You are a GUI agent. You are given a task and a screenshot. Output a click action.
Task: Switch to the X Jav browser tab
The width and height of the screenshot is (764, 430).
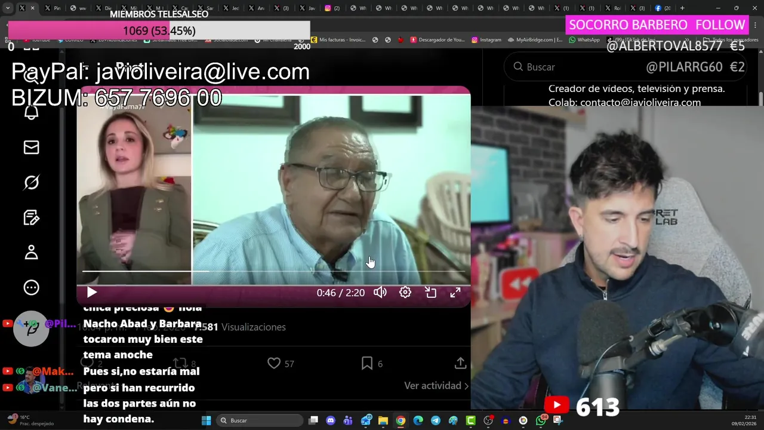[x=306, y=8]
